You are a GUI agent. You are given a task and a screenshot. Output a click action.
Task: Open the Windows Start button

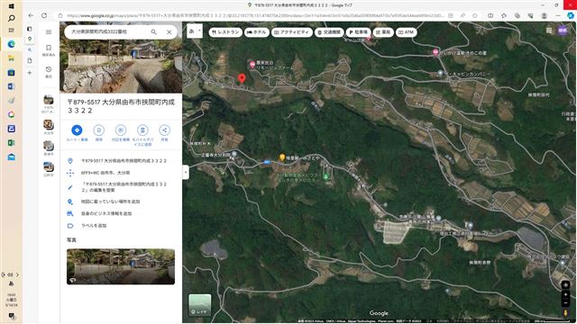(12, 6)
